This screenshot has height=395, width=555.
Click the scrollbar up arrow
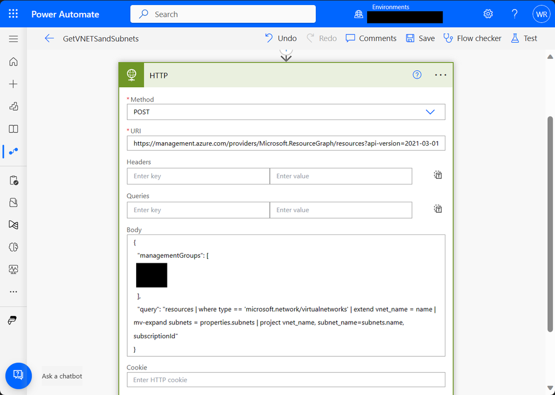pyautogui.click(x=550, y=57)
